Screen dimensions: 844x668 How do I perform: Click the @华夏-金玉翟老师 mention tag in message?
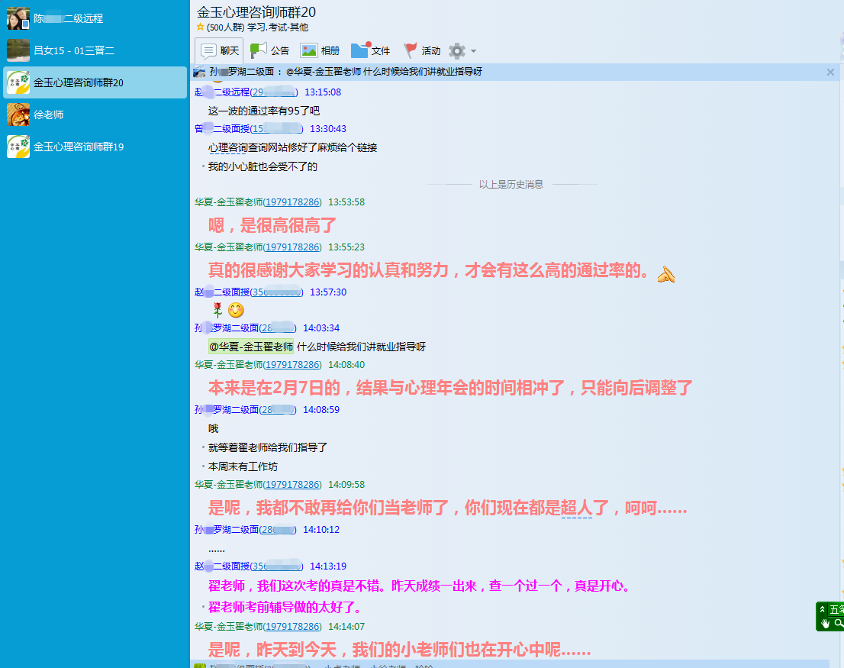[x=251, y=347]
